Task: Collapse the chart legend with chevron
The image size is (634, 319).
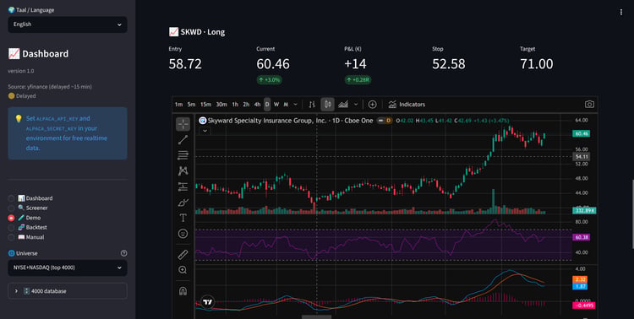Action: pos(205,131)
